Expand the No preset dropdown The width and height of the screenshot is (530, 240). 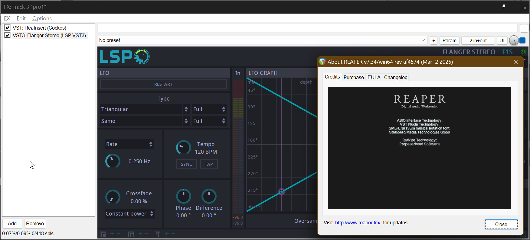pyautogui.click(x=263, y=40)
